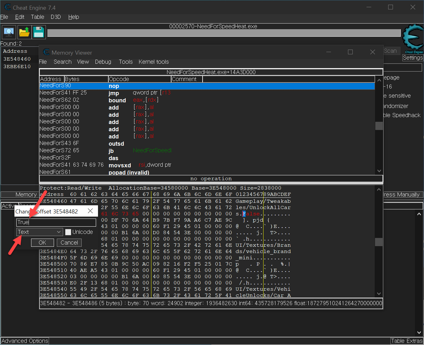Click the Settings button
The image size is (424, 345).
pos(413,58)
